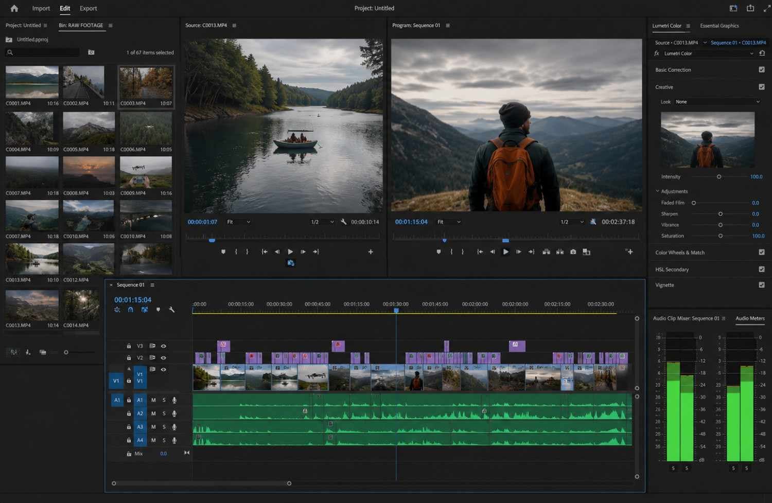Click the Saturation slider handle

click(x=720, y=236)
